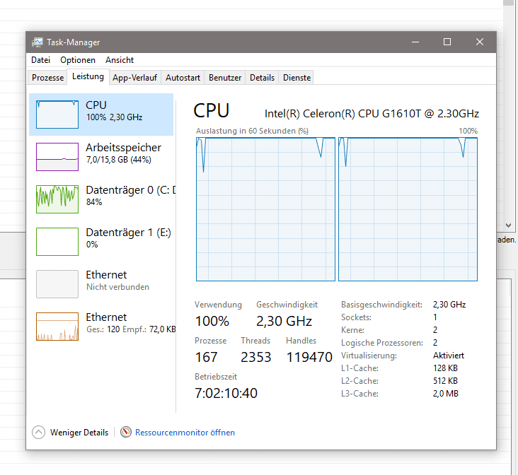The width and height of the screenshot is (518, 475).
Task: Click the Task-Manager title bar icon
Action: [38, 42]
